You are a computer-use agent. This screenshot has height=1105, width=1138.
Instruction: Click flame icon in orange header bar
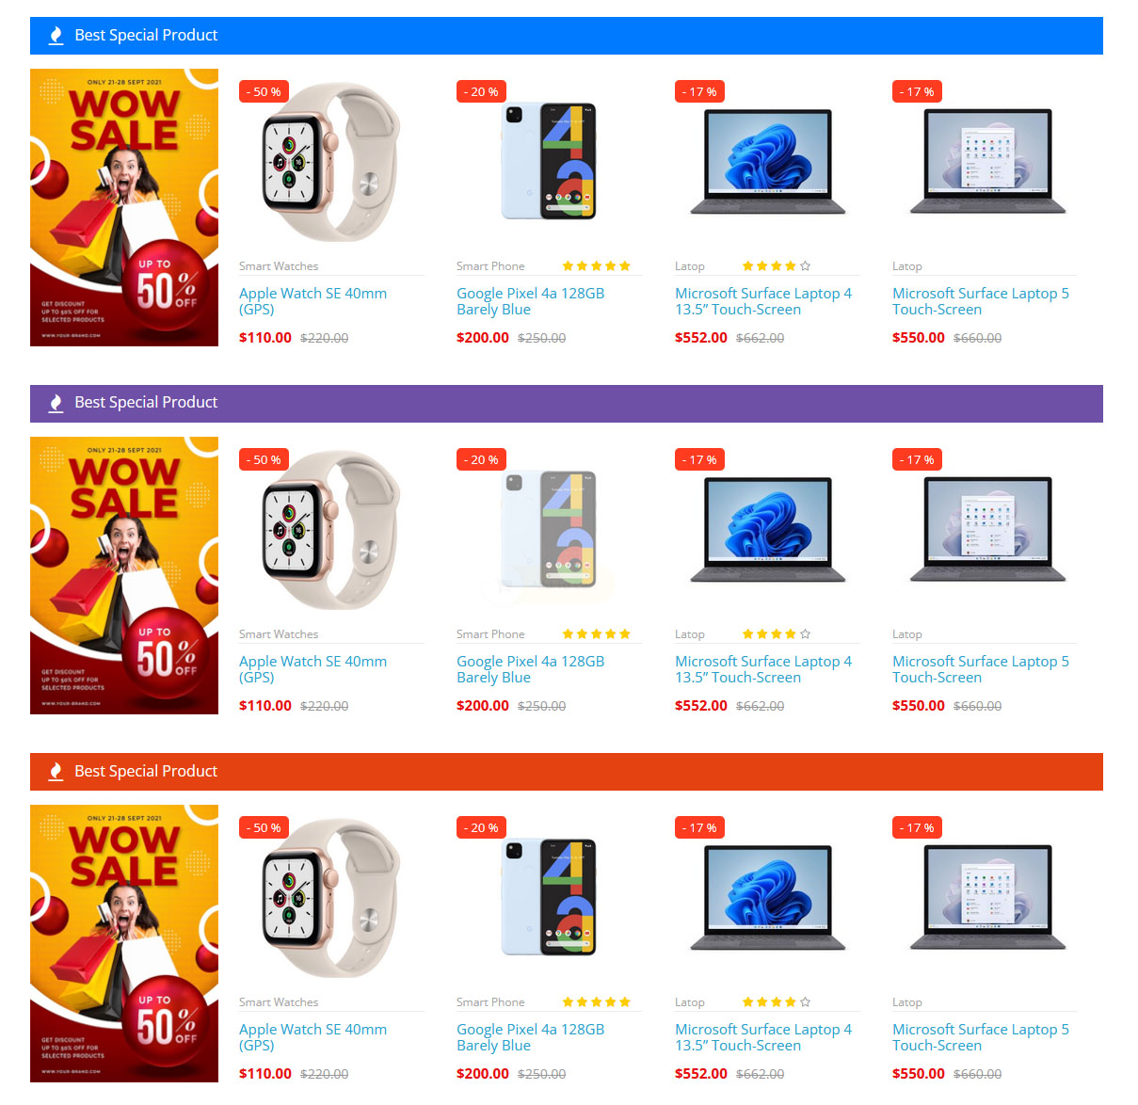coord(56,772)
